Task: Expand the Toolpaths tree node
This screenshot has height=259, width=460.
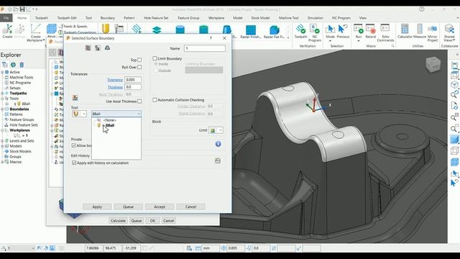Action: [2, 94]
